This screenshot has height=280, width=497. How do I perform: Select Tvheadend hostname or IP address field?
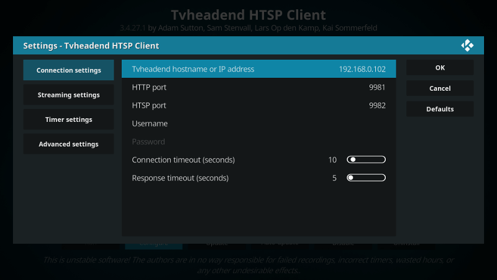tap(258, 69)
